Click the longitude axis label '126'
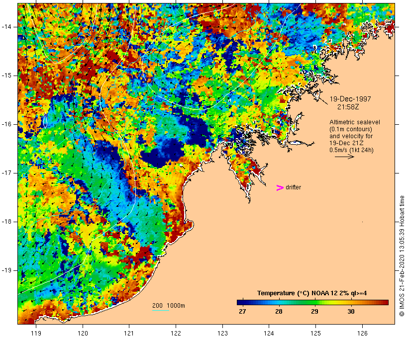This screenshot has height=338, width=408. (x=362, y=333)
